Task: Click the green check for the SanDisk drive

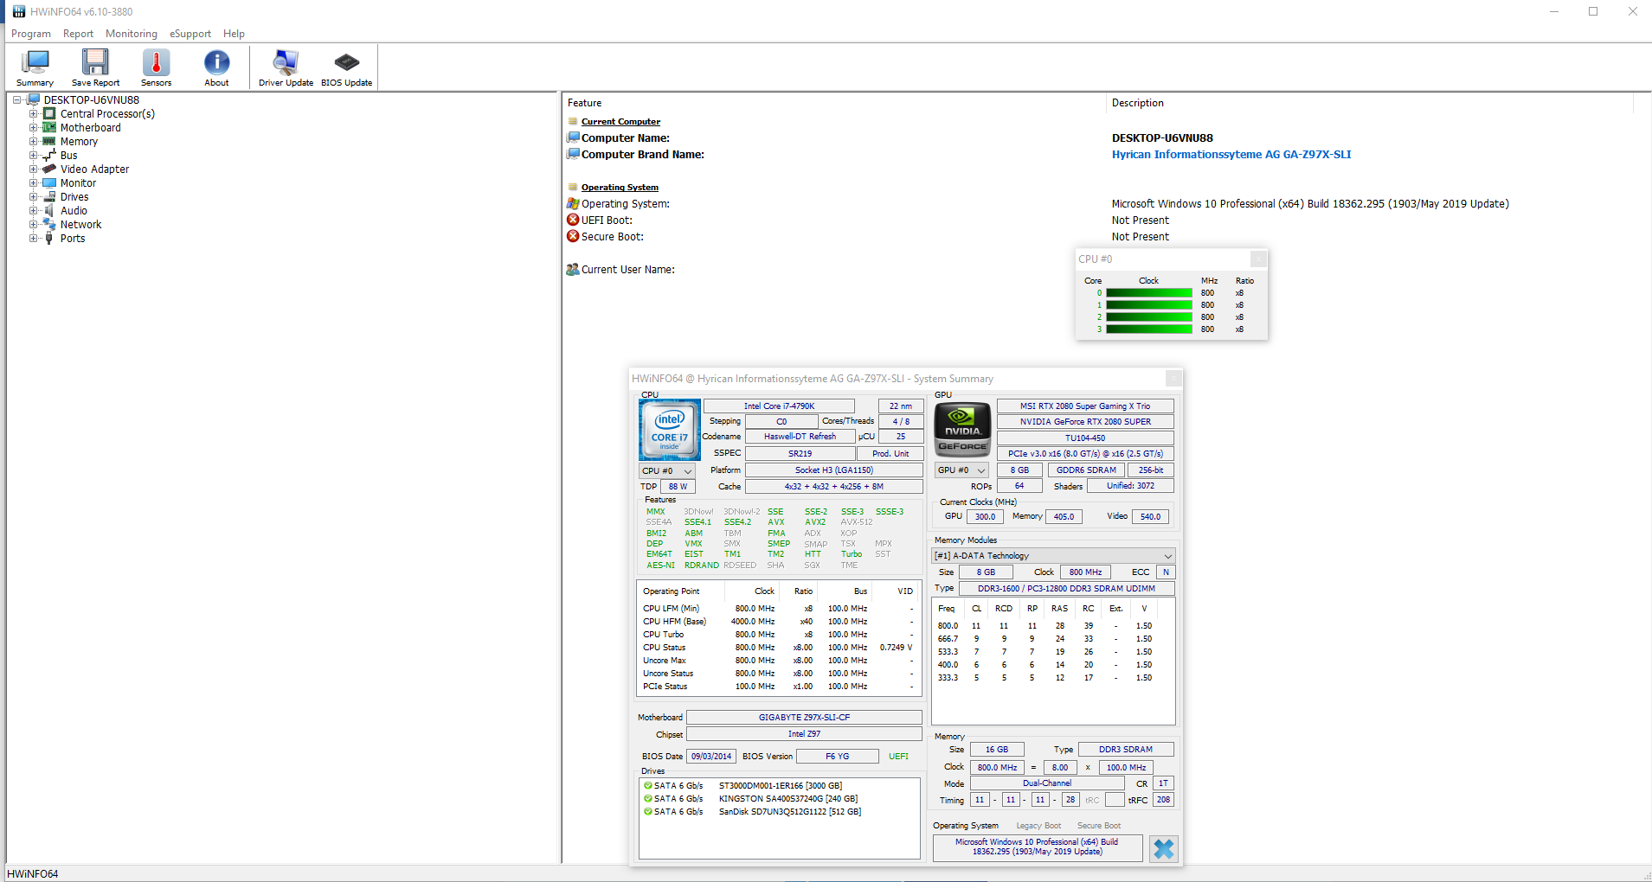Action: [x=648, y=812]
